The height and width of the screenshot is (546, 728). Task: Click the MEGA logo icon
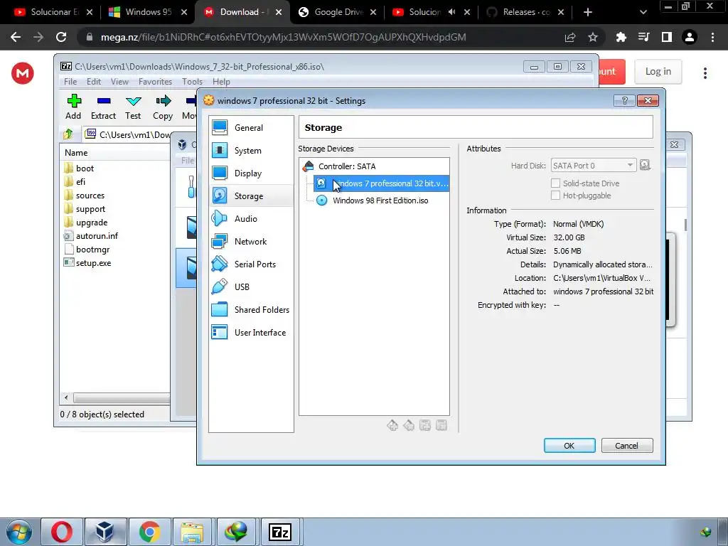23,73
